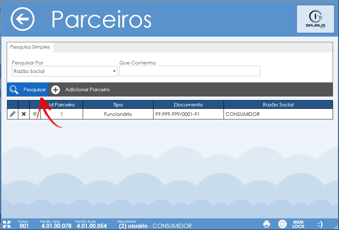Sort by the Razão Social column header

278,105
